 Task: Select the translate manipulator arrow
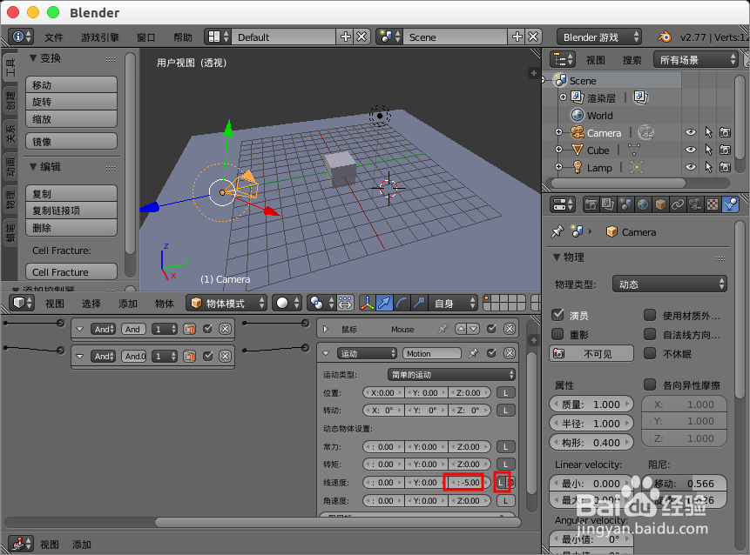click(384, 303)
